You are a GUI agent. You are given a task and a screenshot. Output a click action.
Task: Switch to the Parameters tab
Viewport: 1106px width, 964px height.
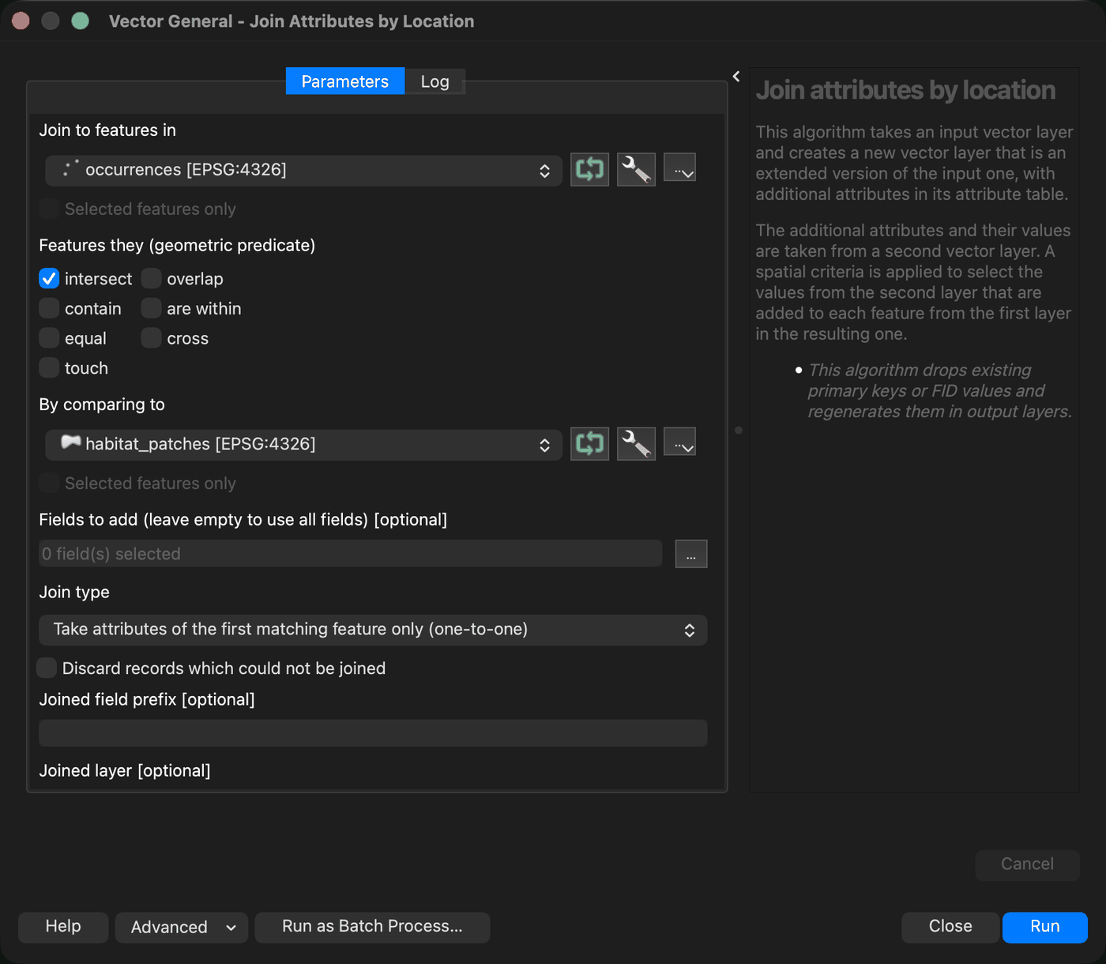345,81
